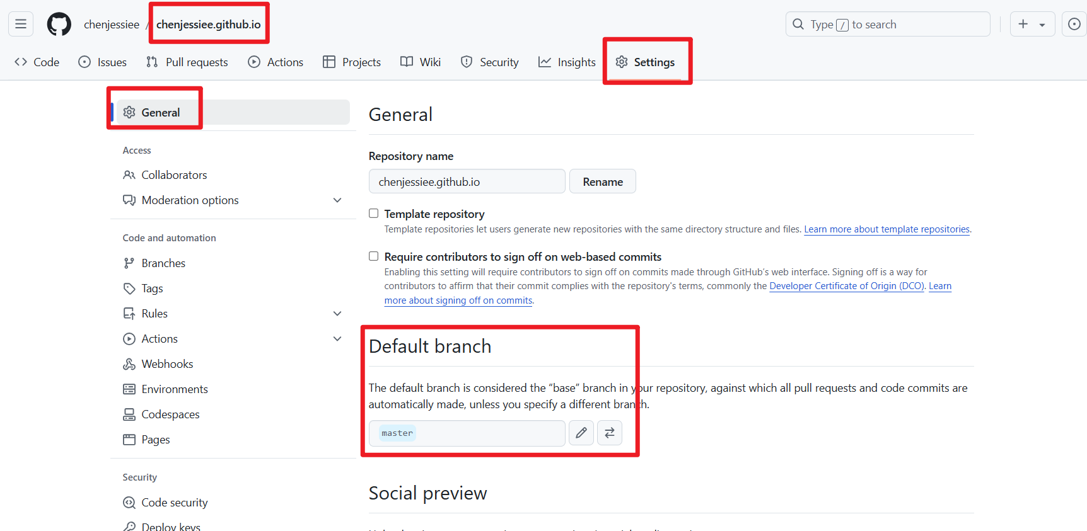Click the GitHub Octocat logo

pos(59,24)
